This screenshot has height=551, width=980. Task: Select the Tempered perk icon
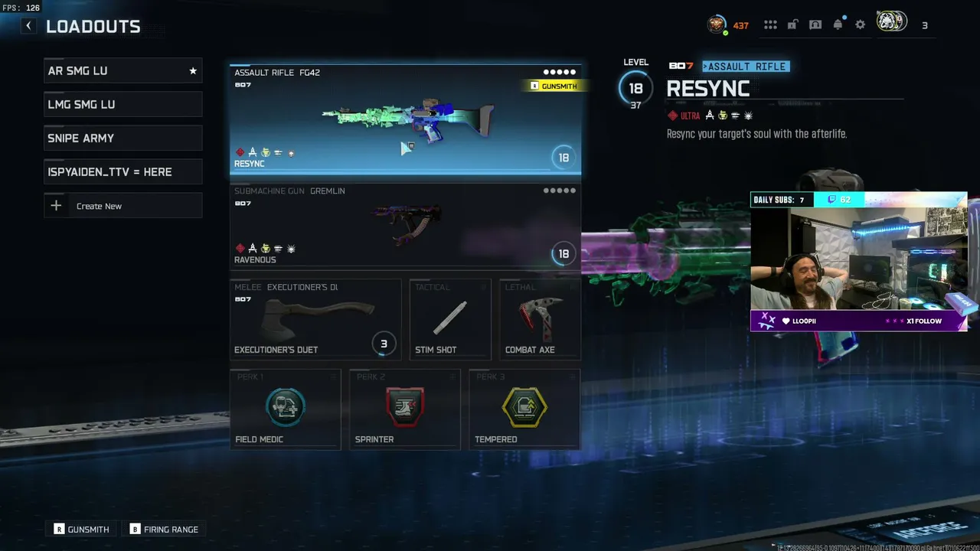[x=524, y=406]
